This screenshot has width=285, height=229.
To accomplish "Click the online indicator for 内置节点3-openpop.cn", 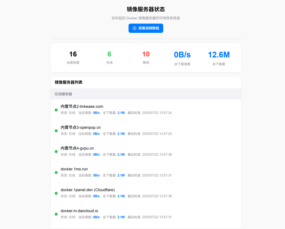I will pyautogui.click(x=56, y=131).
